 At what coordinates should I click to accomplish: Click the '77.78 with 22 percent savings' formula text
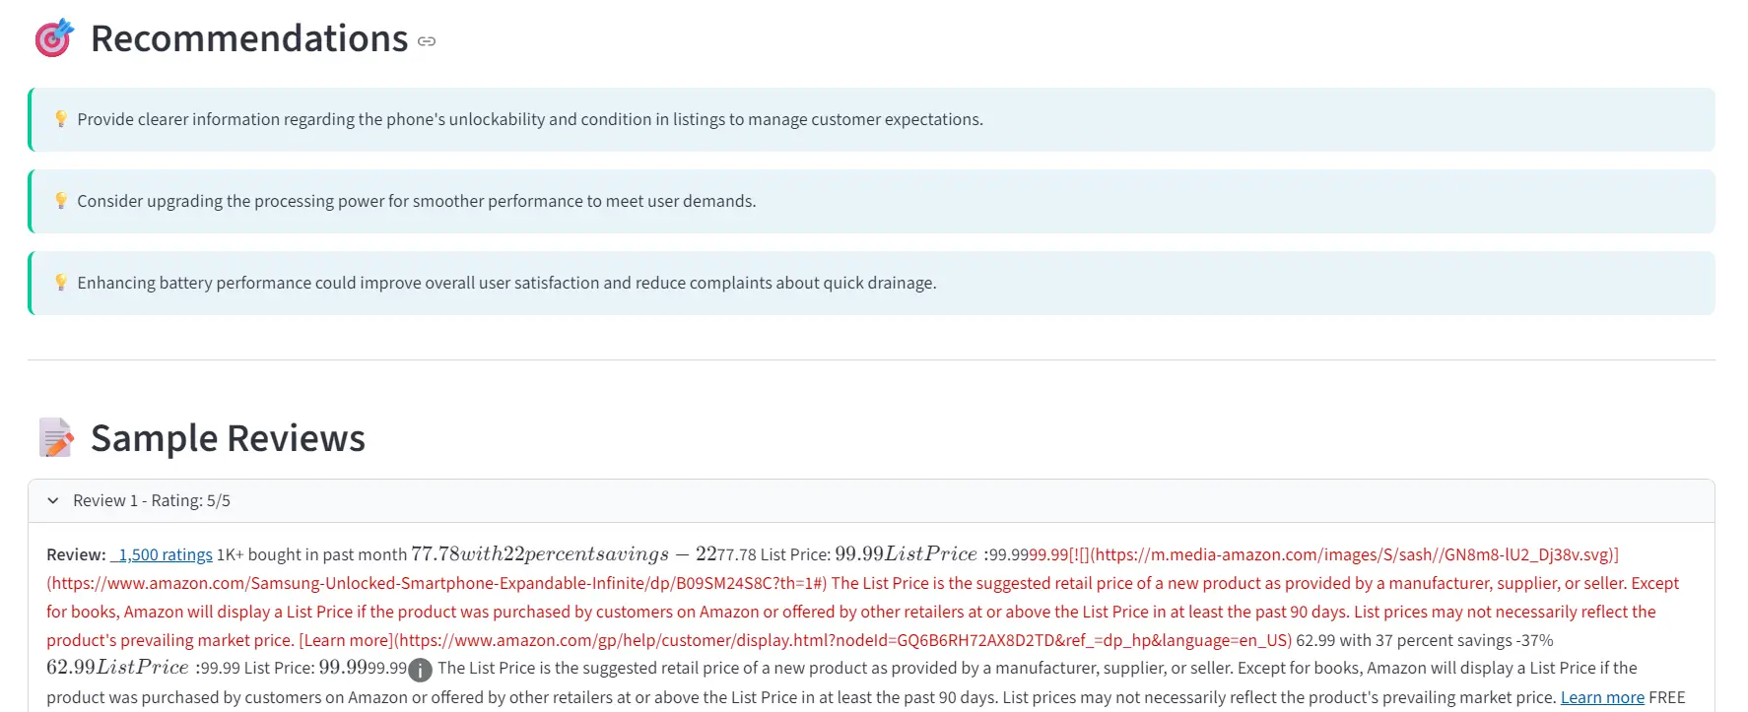coord(539,554)
